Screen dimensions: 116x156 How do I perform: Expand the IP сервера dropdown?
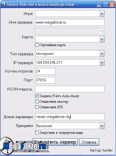(102, 62)
